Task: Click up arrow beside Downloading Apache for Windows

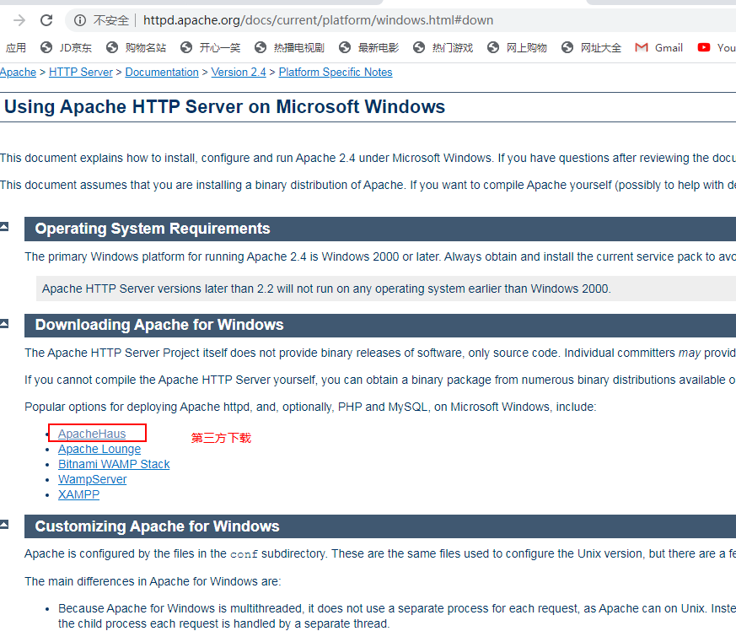Action: pyautogui.click(x=4, y=324)
